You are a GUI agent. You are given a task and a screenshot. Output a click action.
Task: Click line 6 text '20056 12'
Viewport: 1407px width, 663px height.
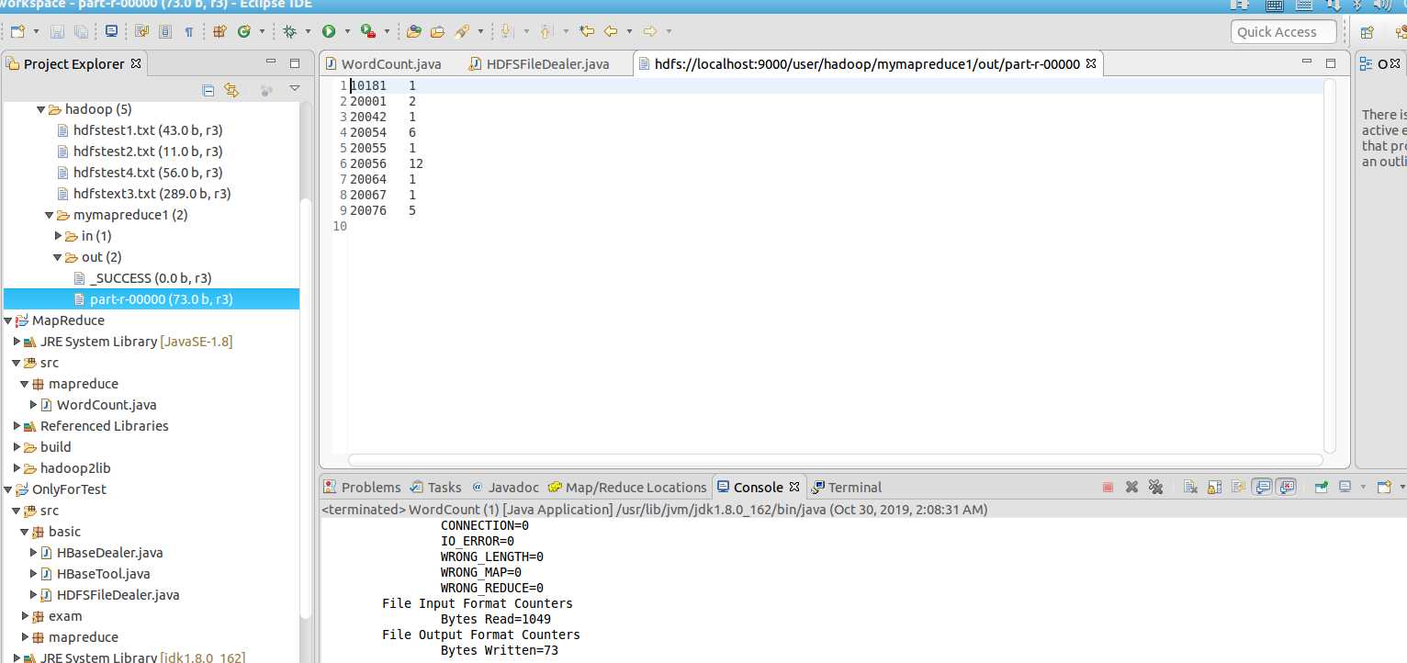(387, 163)
